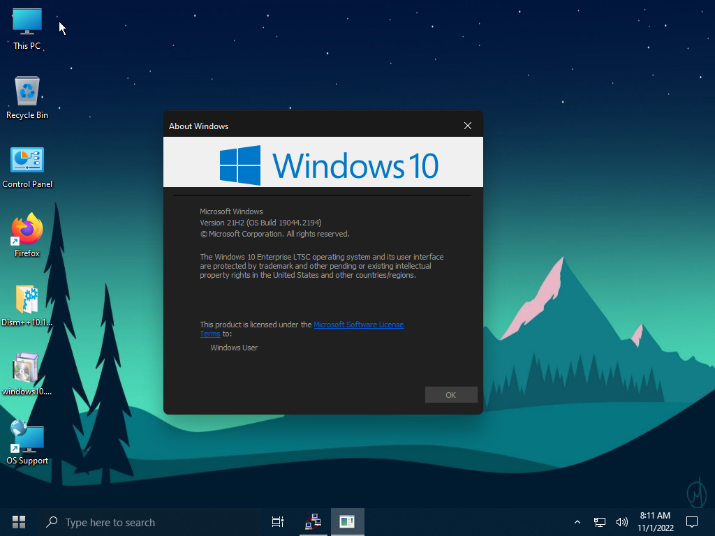Viewport: 715px width, 536px height.
Task: Click the Windows Start button
Action: (x=19, y=522)
